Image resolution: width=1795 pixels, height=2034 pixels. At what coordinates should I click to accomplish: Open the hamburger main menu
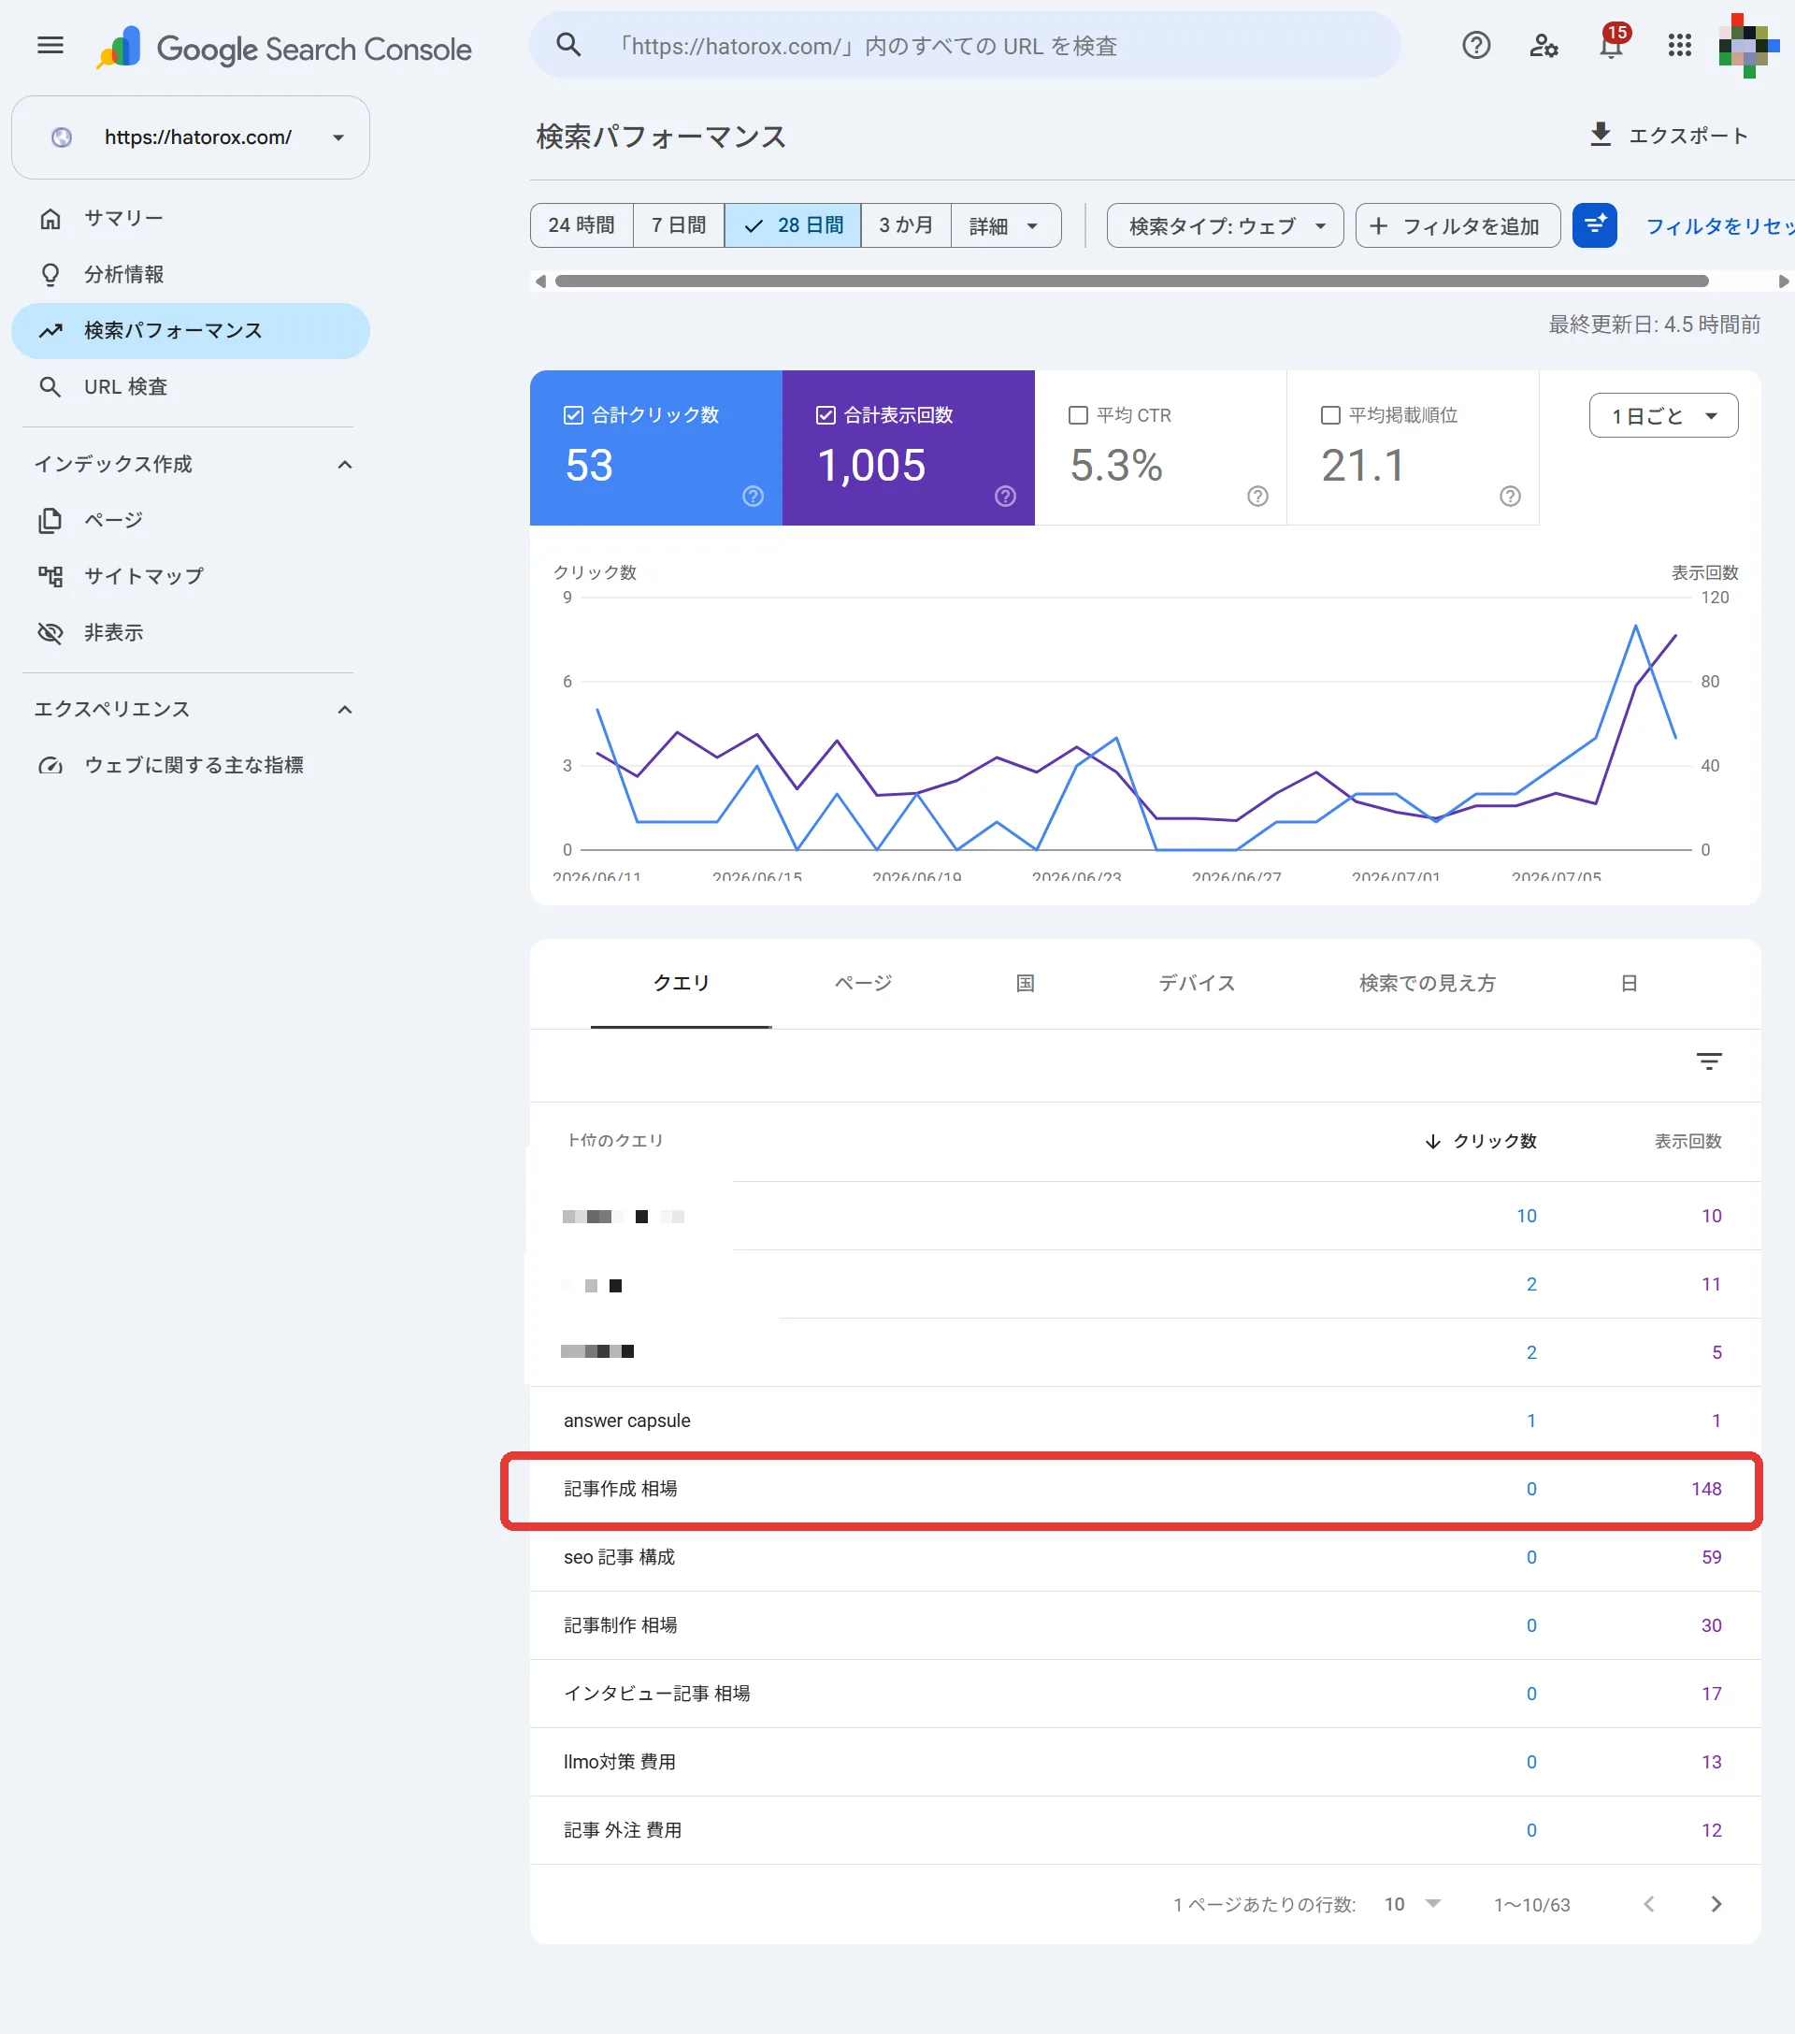(50, 46)
